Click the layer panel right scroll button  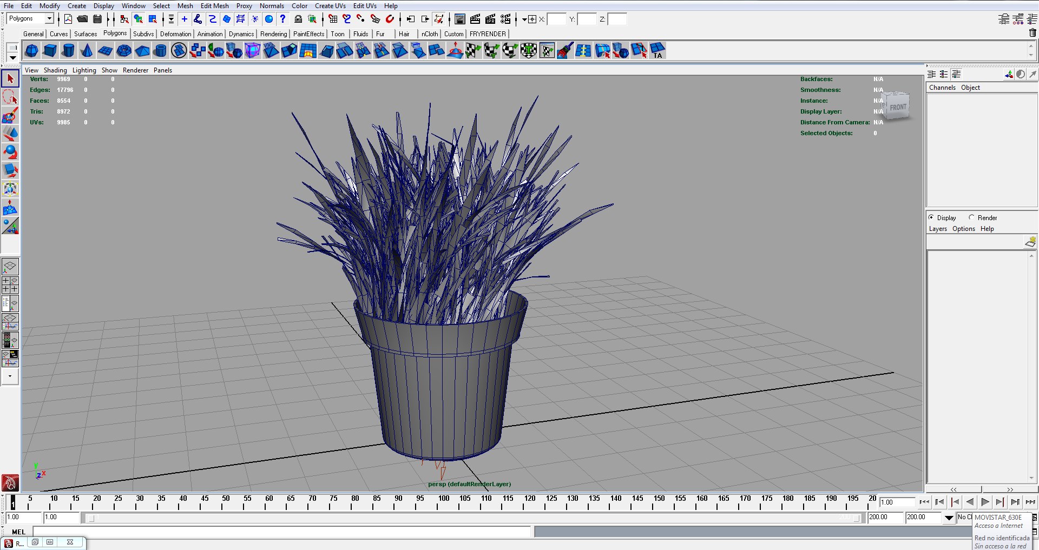(1010, 489)
